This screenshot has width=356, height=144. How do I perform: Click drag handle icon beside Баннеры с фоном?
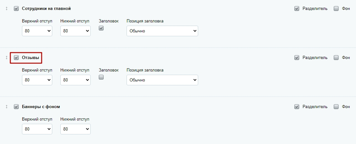click(x=6, y=107)
